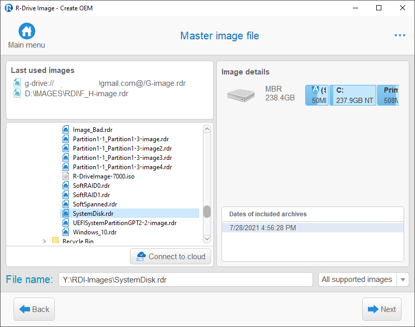Click the file list scrollbar thumb
The height and width of the screenshot is (327, 415).
(207, 212)
